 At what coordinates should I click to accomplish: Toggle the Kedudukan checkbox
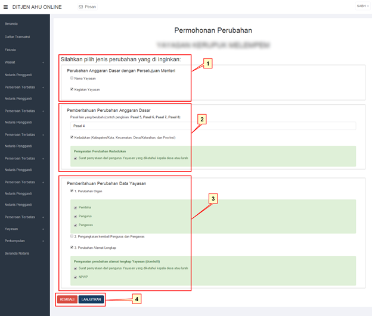coord(72,137)
